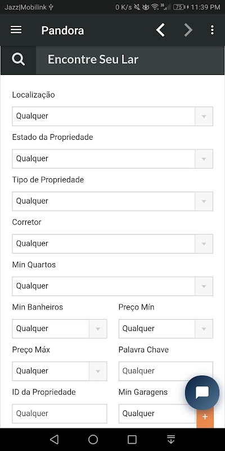Open the Estado da Propriedade dropdown
Screen dimensions: 225x451
pyautogui.click(x=112, y=159)
